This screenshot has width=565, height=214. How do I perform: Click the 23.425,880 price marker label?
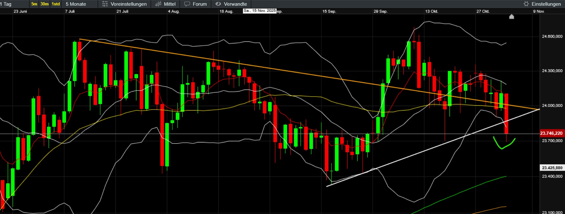point(552,168)
